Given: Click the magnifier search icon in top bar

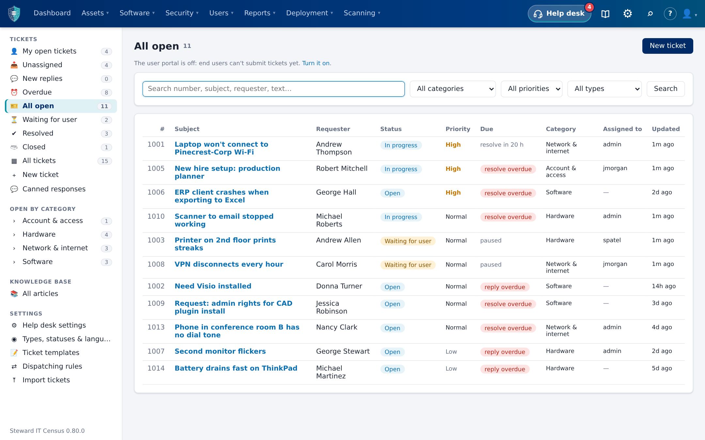Looking at the screenshot, I should click(x=650, y=14).
